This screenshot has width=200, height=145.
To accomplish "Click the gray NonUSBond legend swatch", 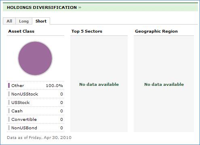I will [x=9, y=128].
